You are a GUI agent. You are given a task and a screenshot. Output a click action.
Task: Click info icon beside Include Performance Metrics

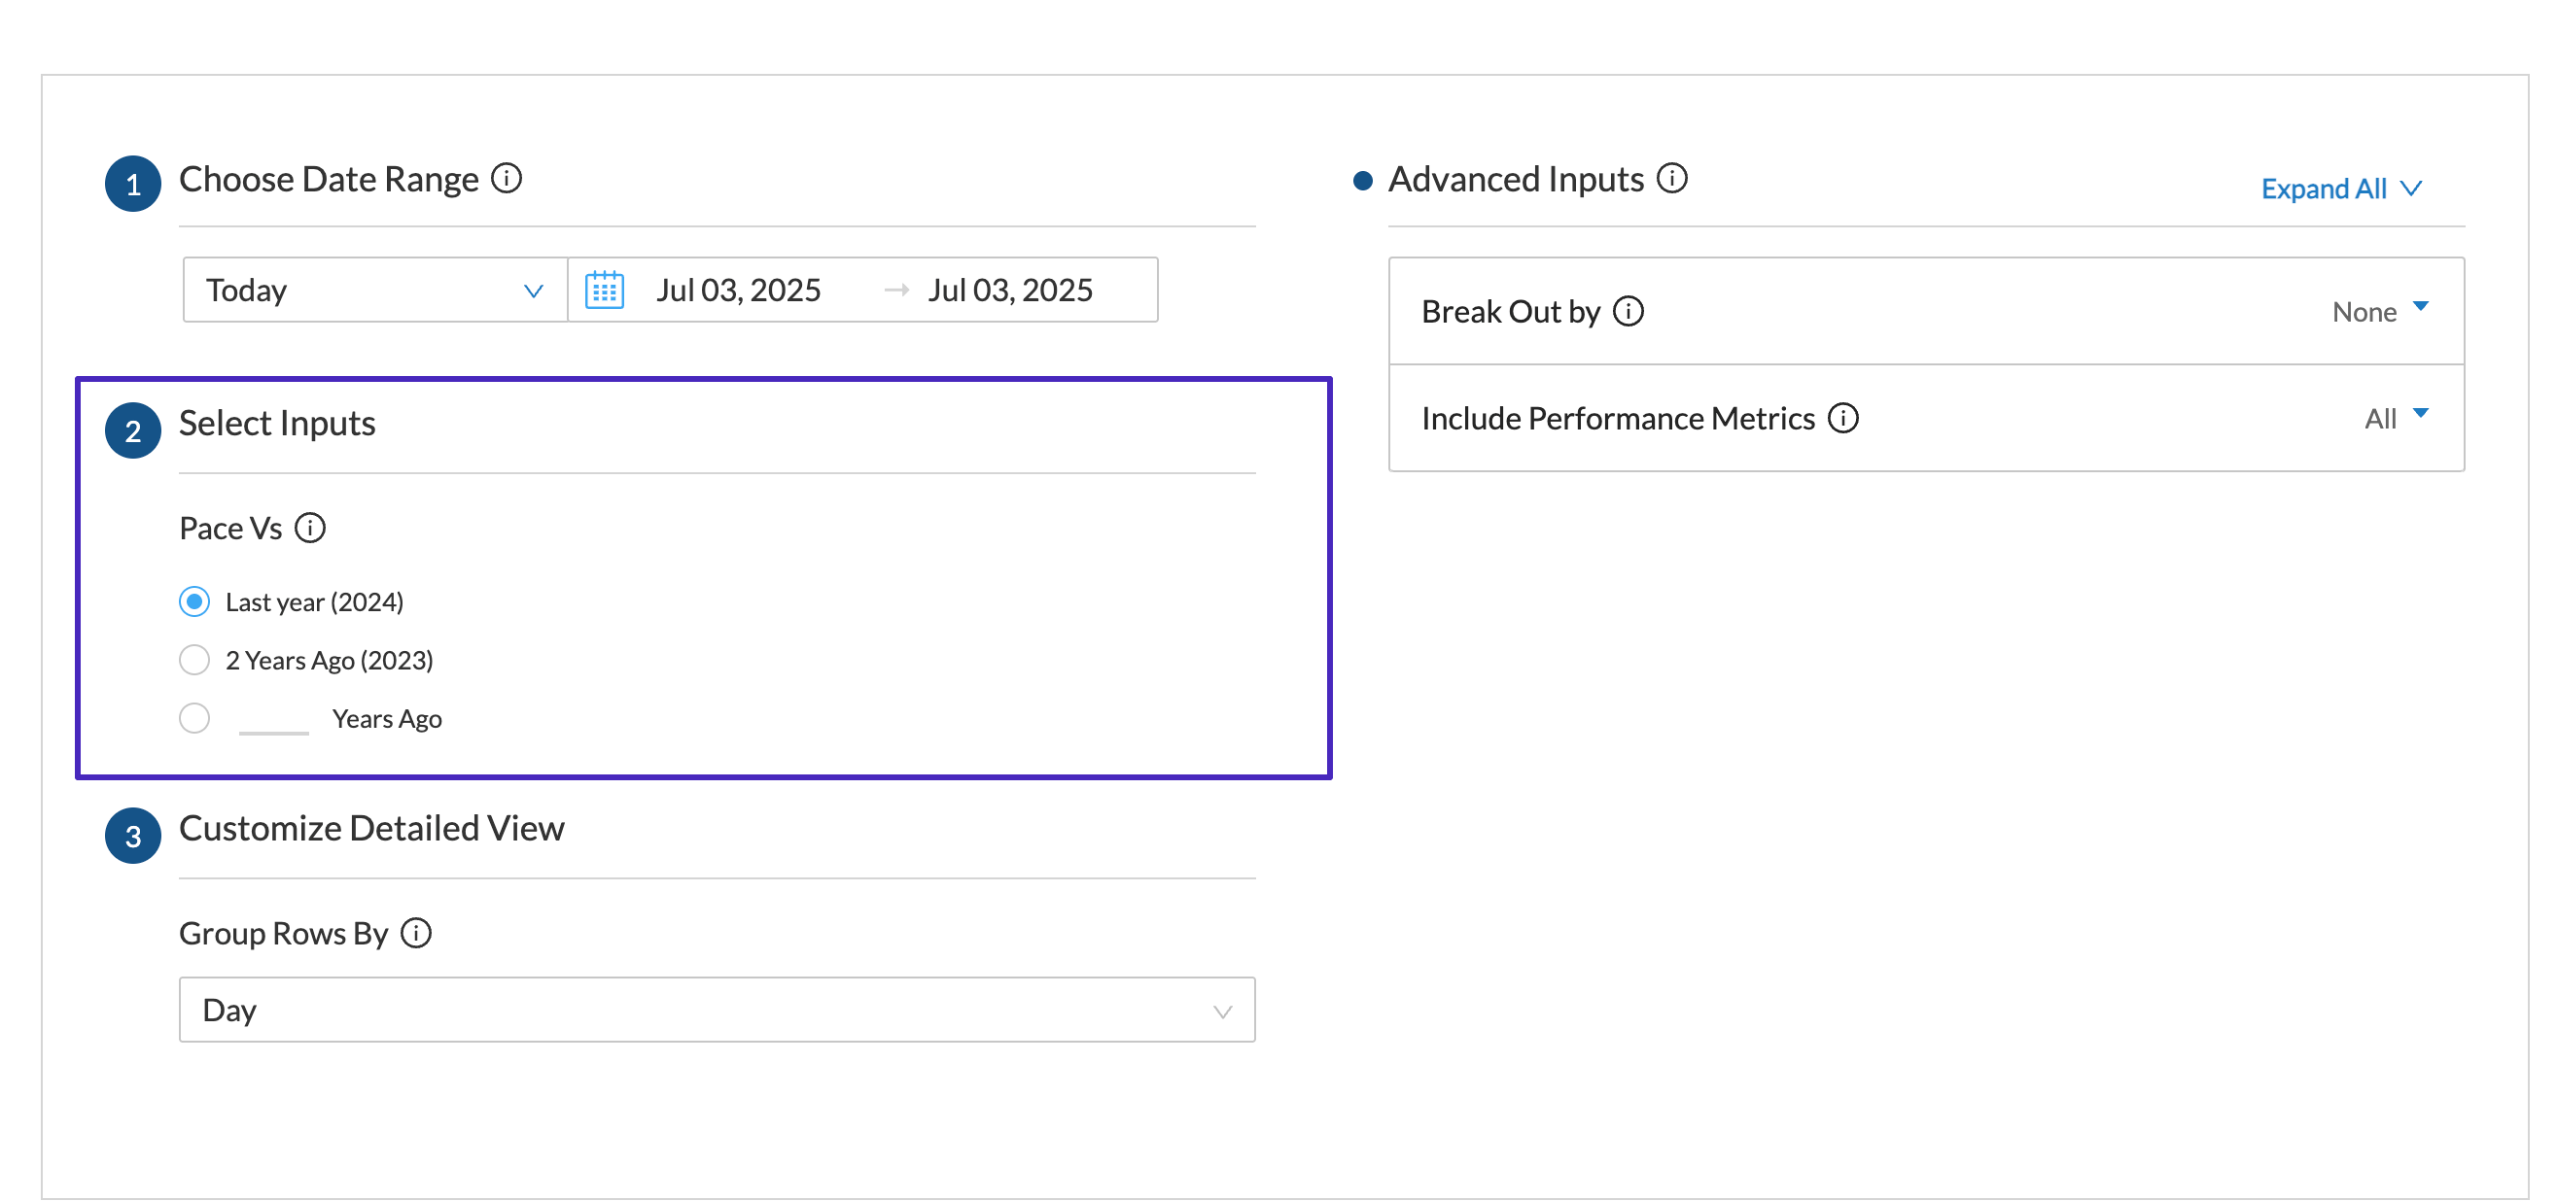(1842, 419)
